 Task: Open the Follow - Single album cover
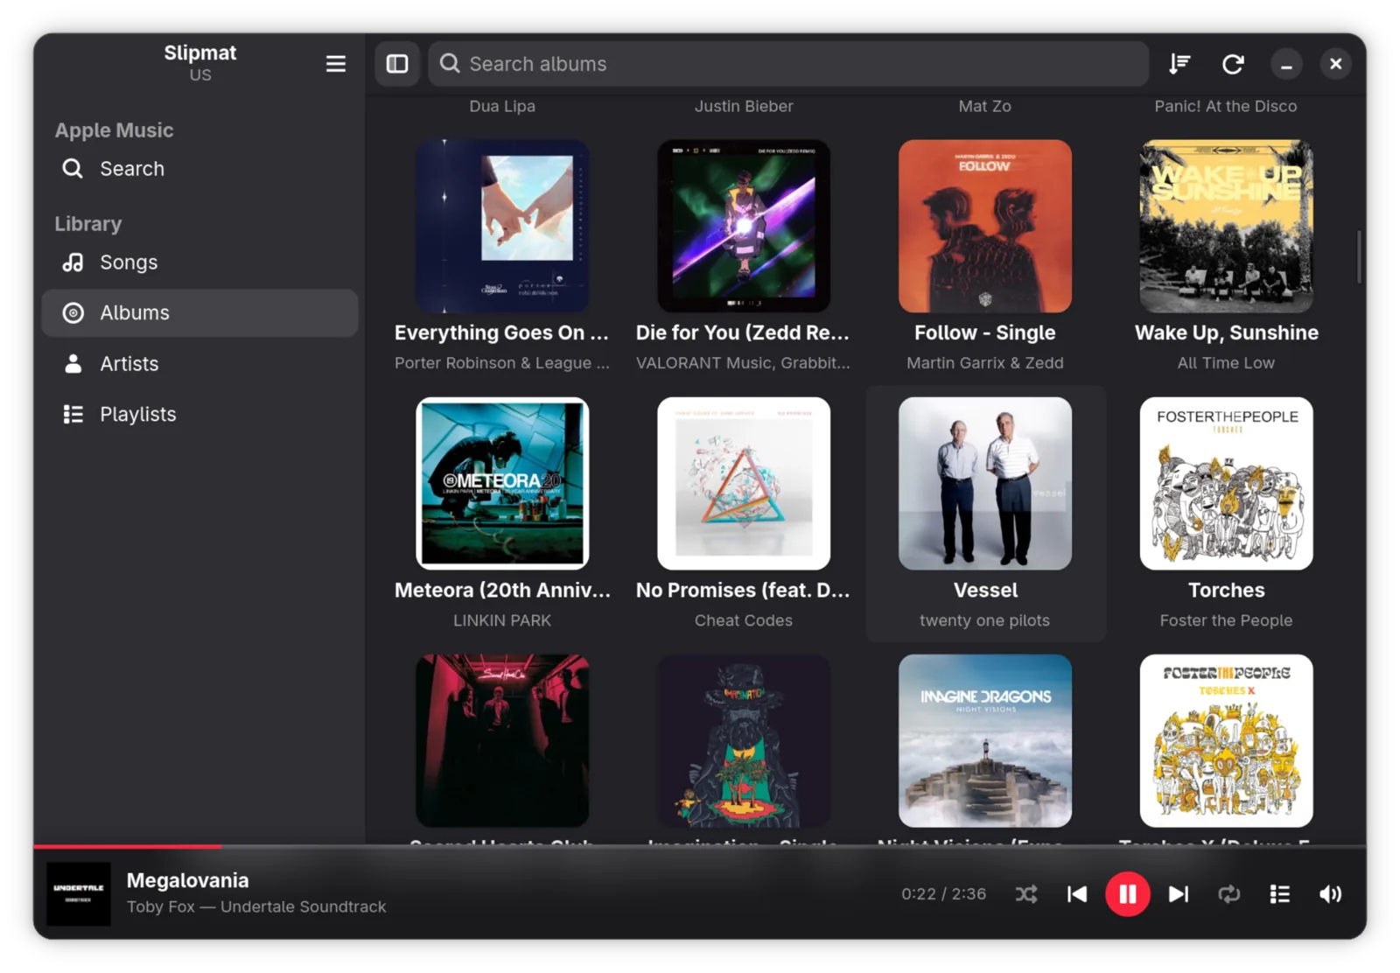(985, 227)
